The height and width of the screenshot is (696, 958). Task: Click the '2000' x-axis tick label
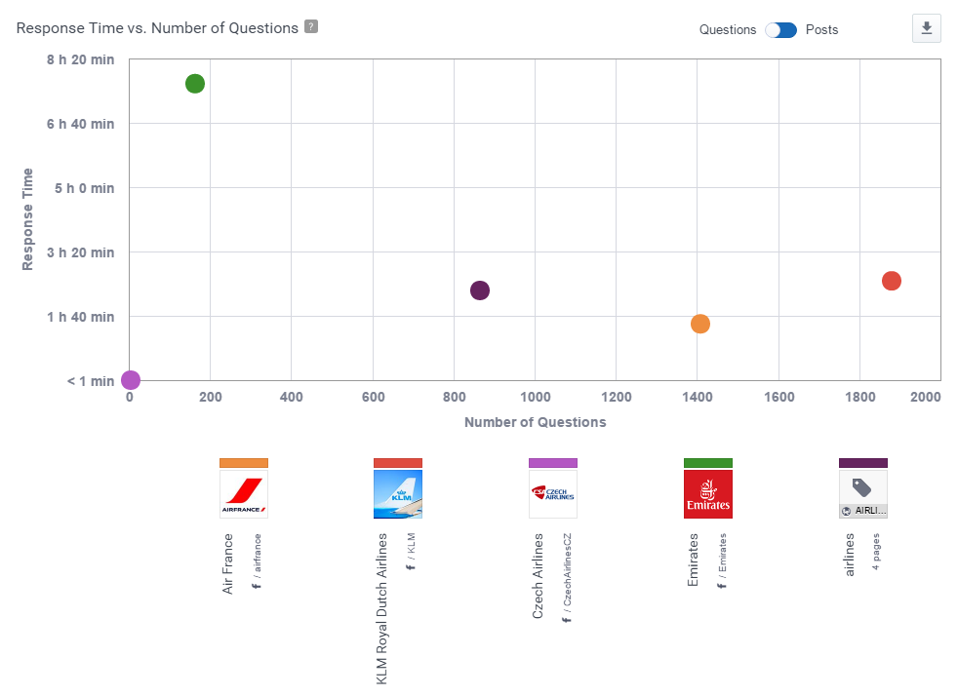click(926, 397)
